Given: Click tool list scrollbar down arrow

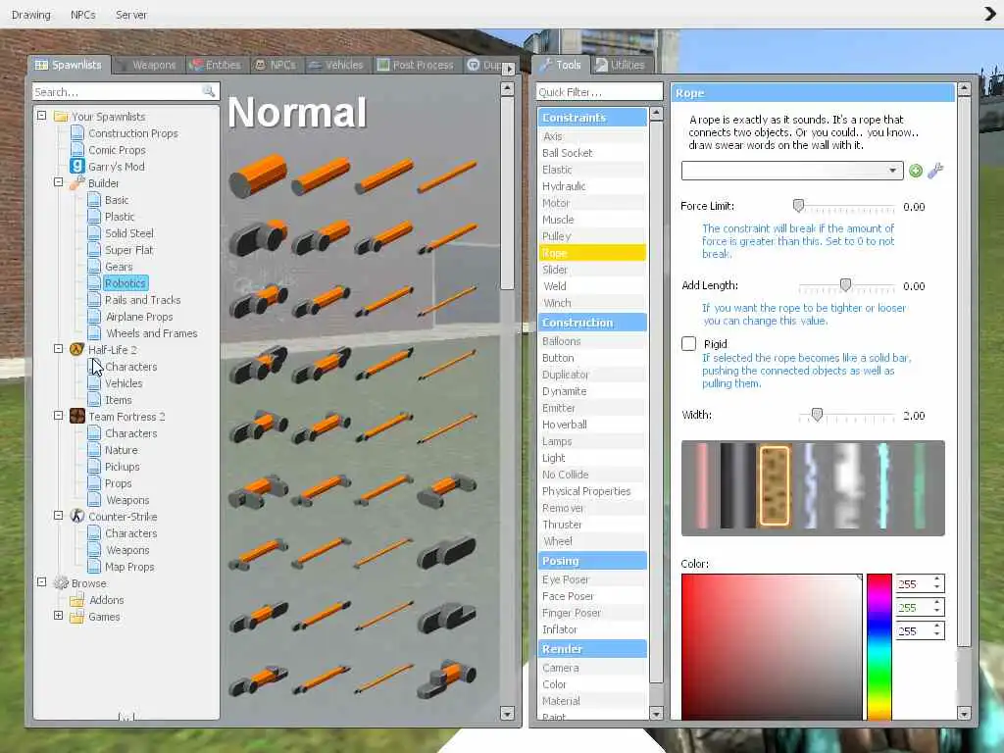Looking at the screenshot, I should point(656,713).
